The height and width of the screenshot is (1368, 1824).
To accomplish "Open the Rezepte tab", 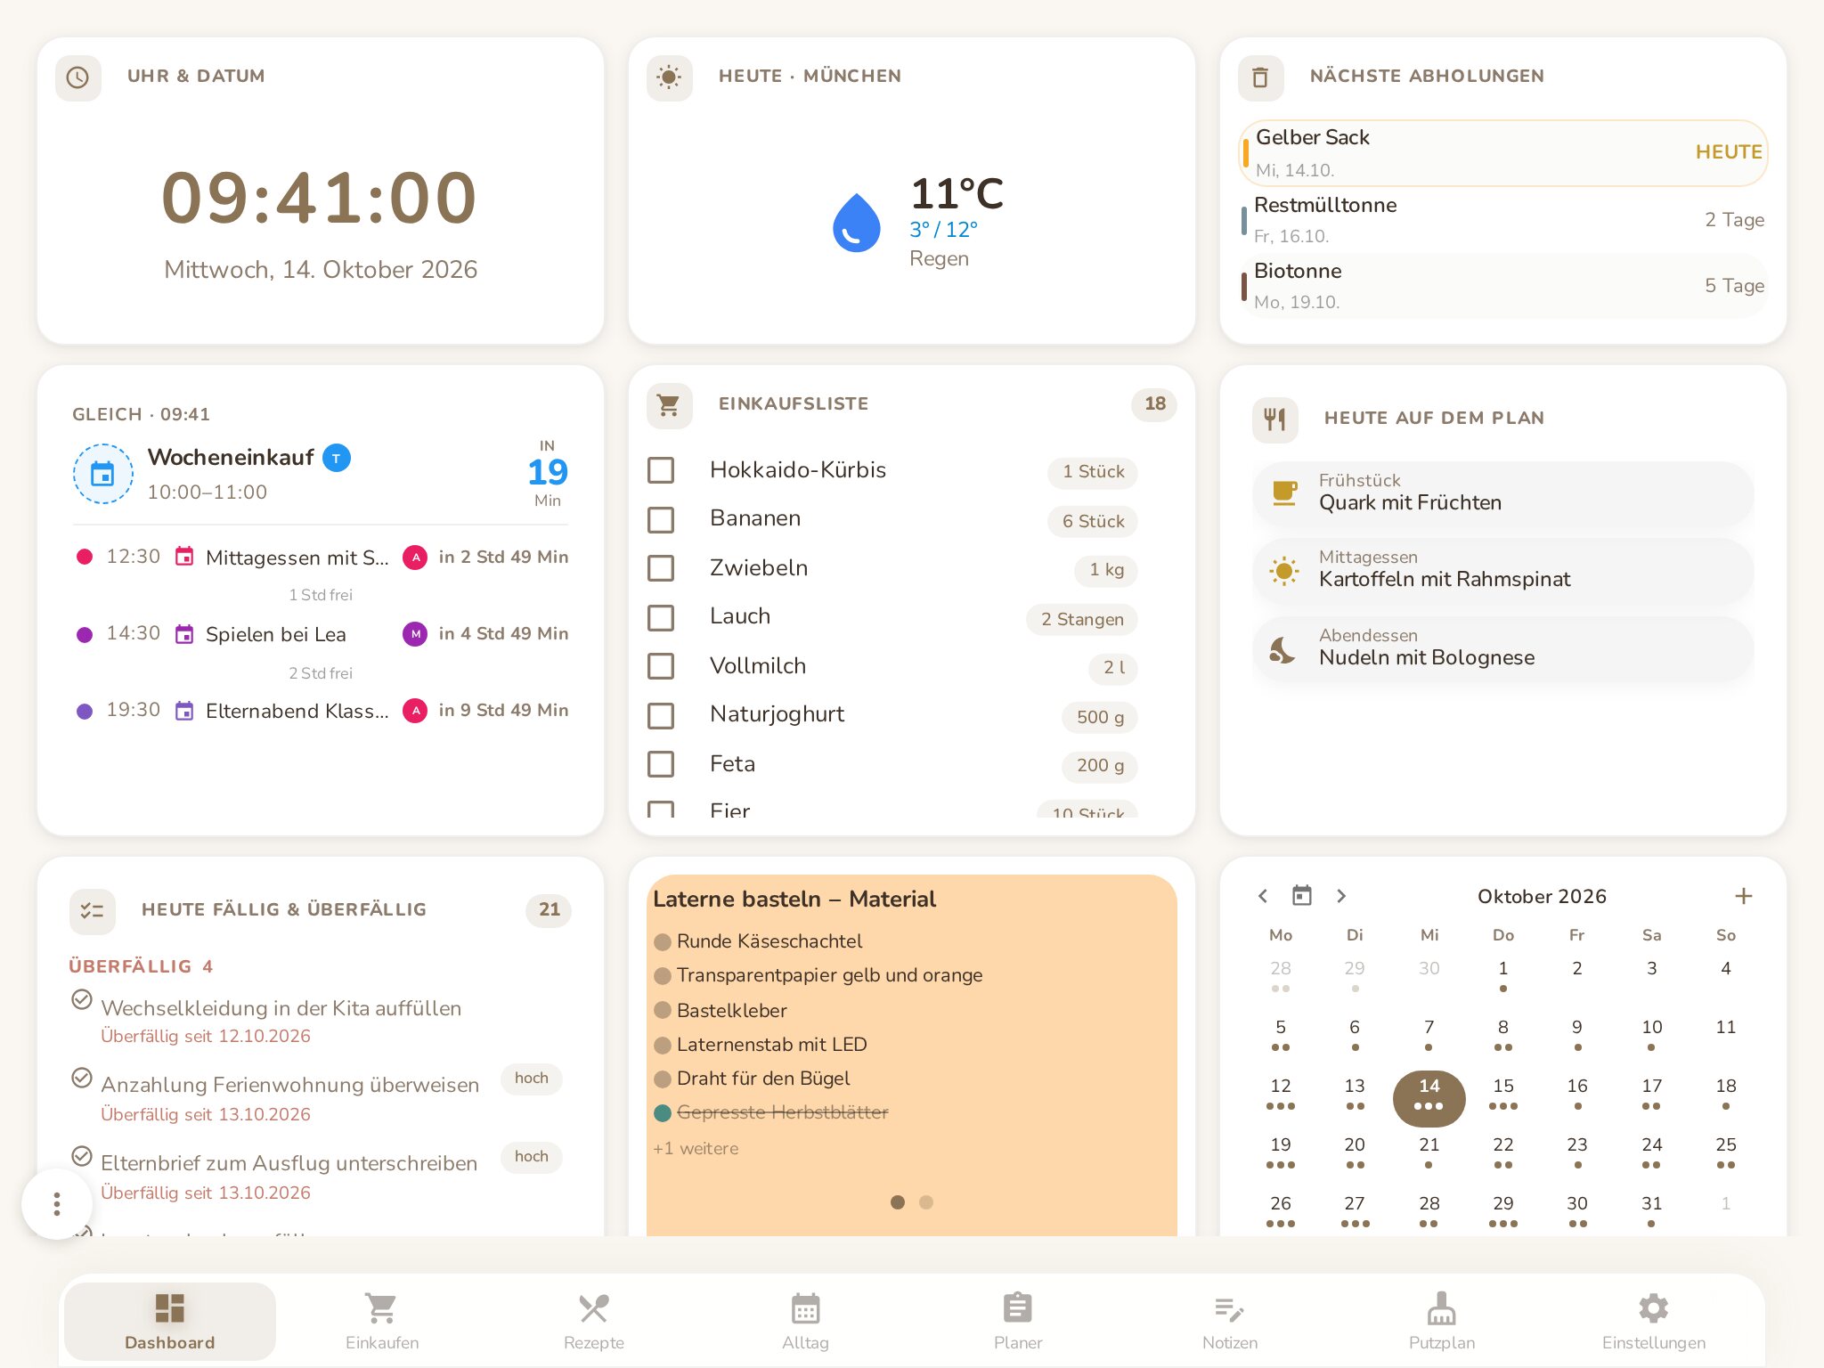I will pyautogui.click(x=594, y=1321).
